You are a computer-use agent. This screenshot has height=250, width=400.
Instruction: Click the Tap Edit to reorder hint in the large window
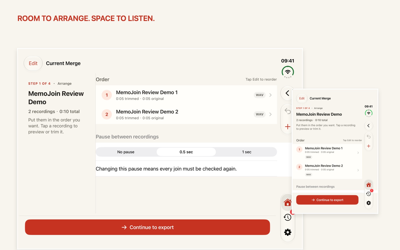pyautogui.click(x=261, y=79)
